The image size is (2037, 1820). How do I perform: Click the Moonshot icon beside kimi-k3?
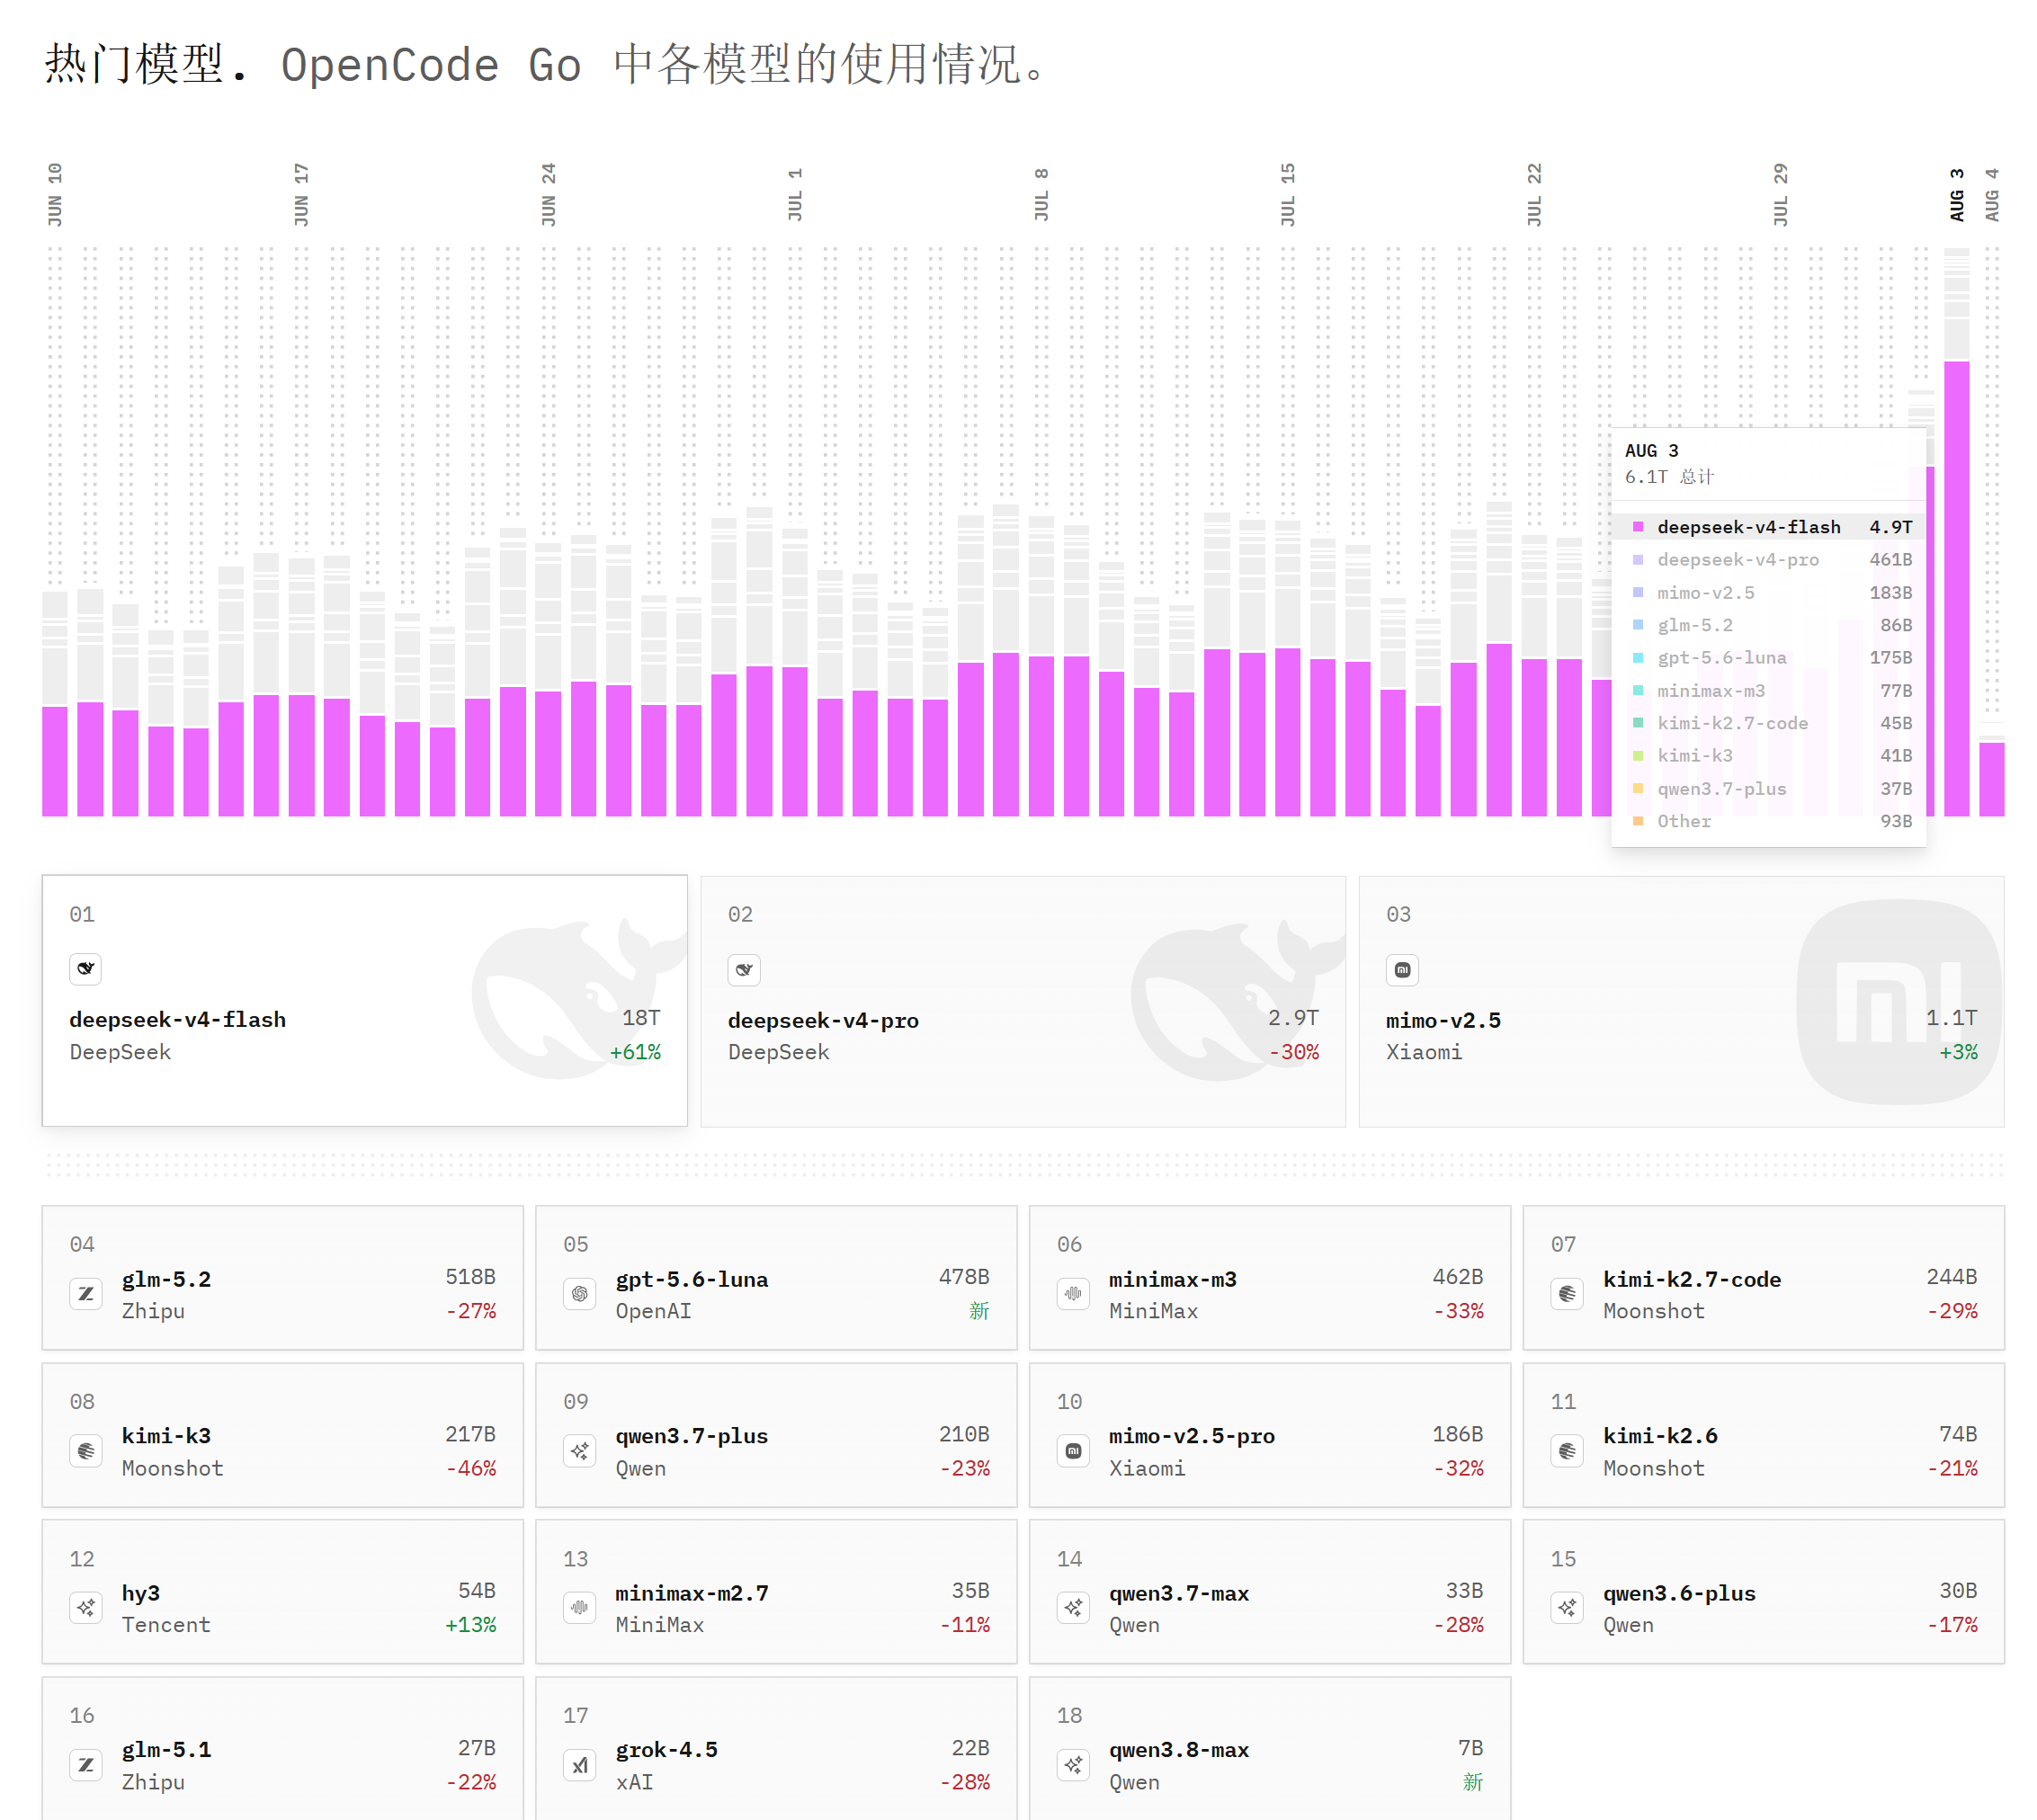click(86, 1451)
